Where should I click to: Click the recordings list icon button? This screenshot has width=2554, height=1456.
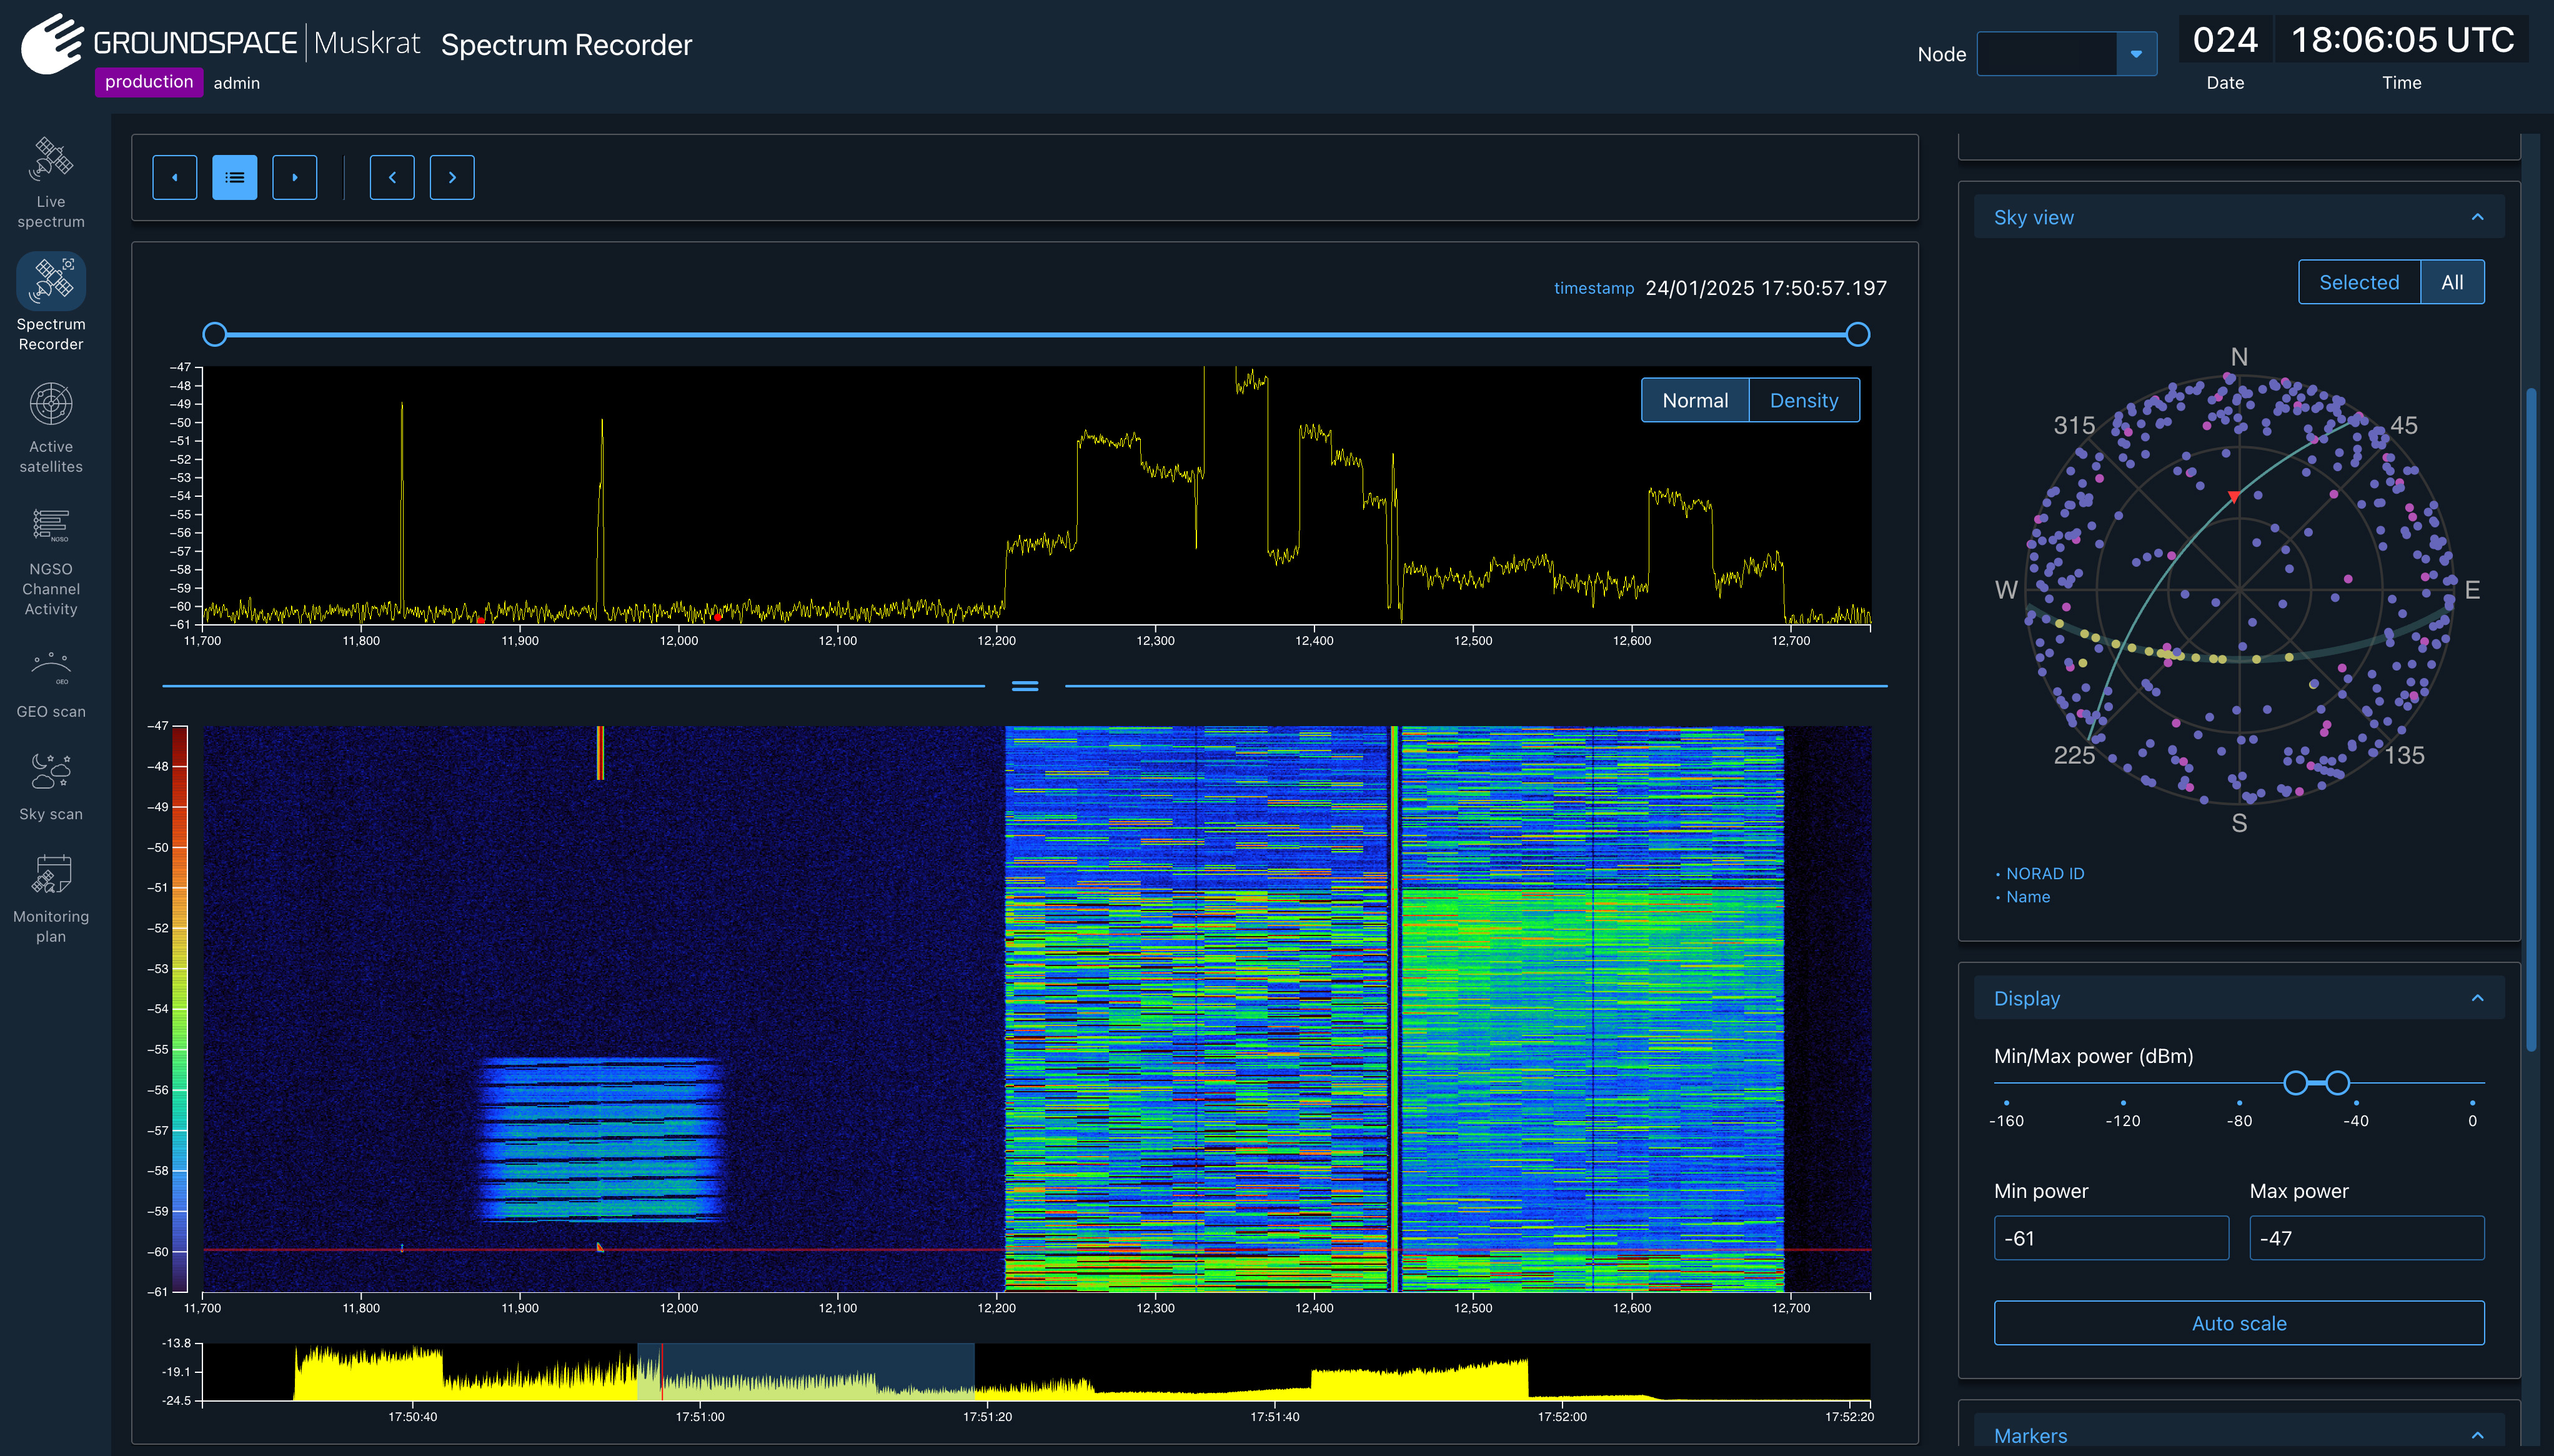(235, 177)
